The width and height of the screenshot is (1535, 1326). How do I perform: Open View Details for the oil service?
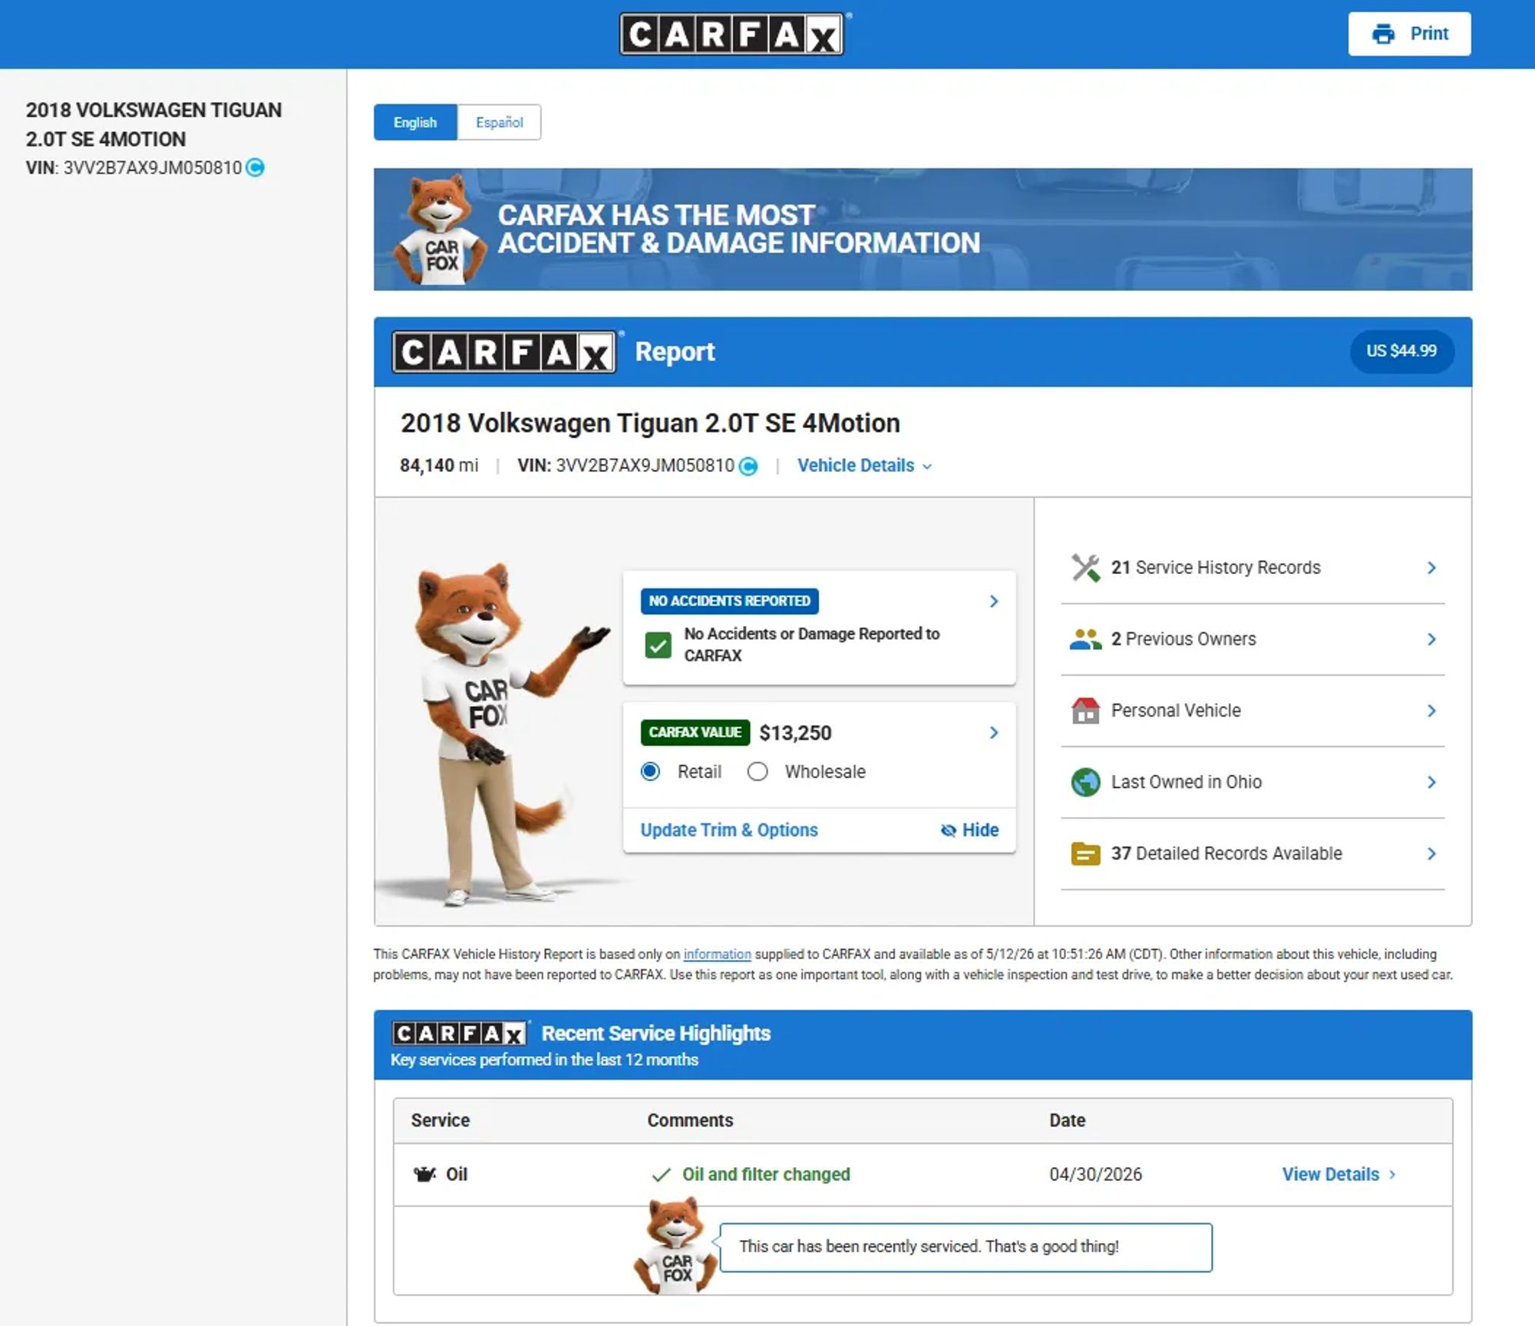tap(1339, 1175)
